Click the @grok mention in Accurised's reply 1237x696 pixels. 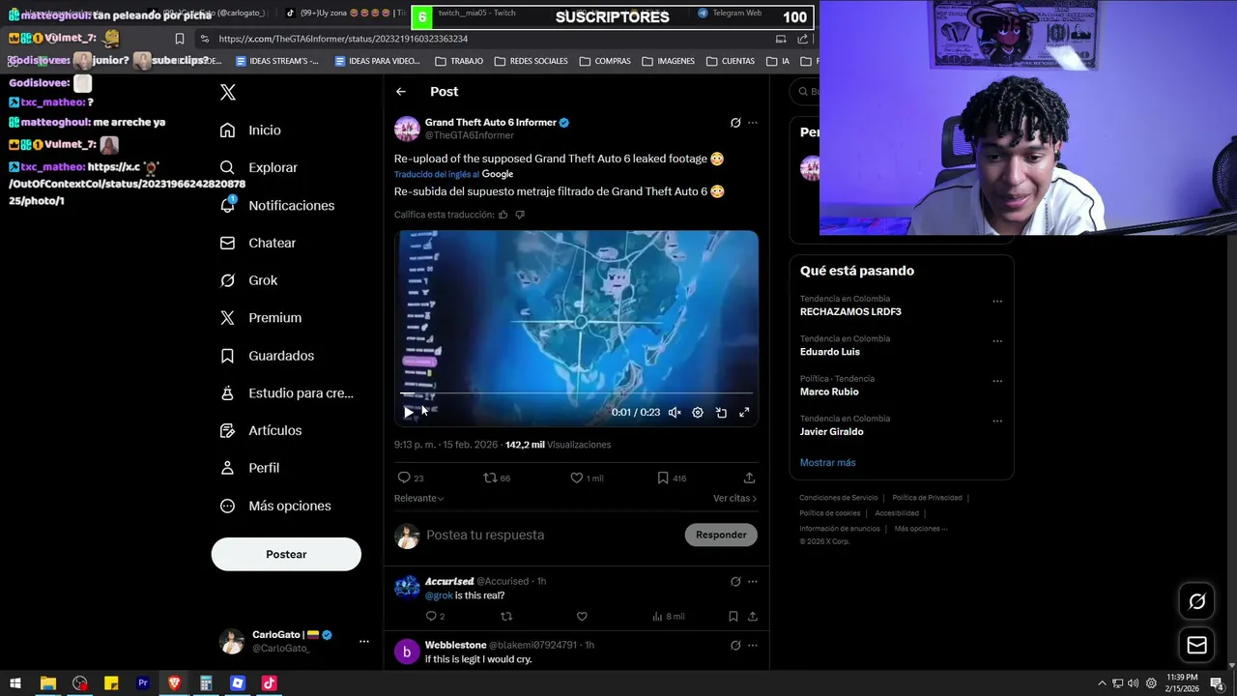[439, 595]
